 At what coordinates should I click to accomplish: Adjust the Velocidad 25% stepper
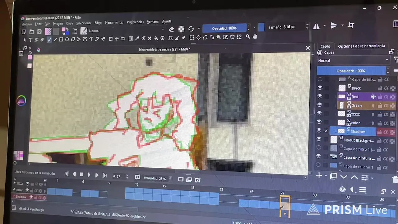coord(170,179)
